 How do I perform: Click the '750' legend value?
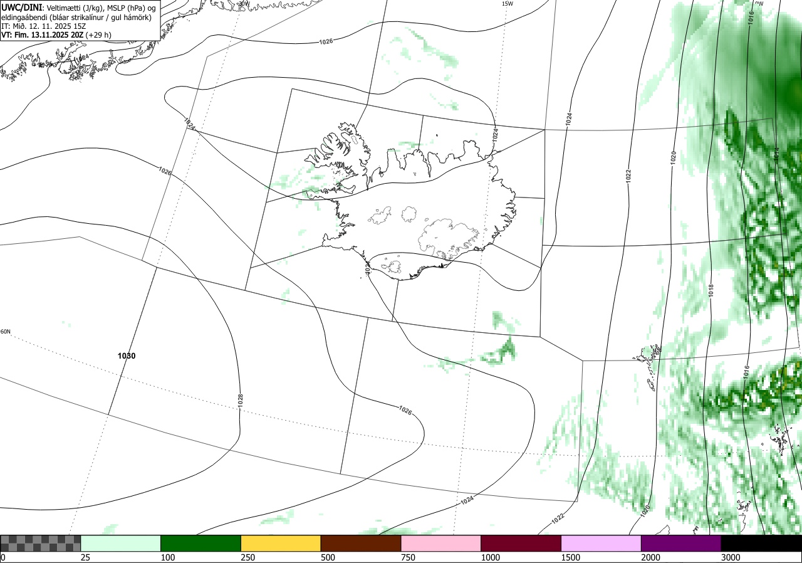tap(408, 557)
